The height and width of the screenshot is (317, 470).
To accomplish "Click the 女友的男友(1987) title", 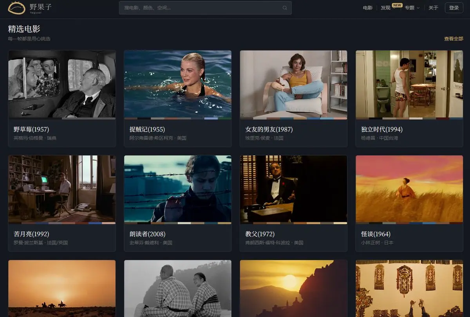I will coord(269,129).
